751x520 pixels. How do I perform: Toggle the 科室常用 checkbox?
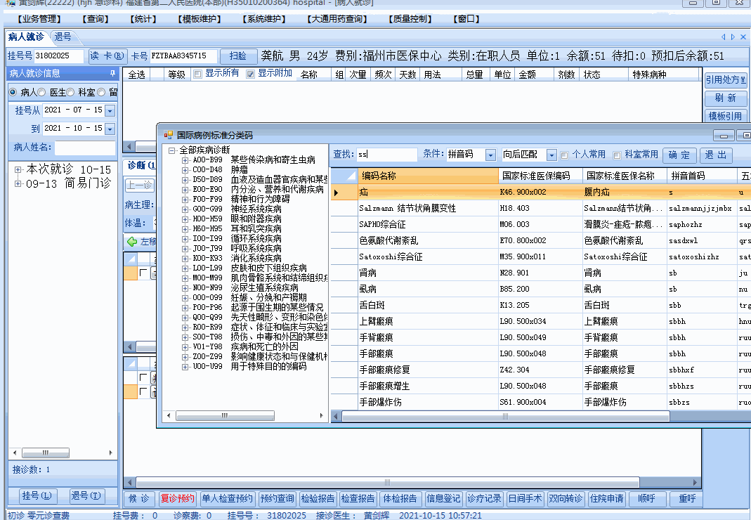tap(617, 155)
